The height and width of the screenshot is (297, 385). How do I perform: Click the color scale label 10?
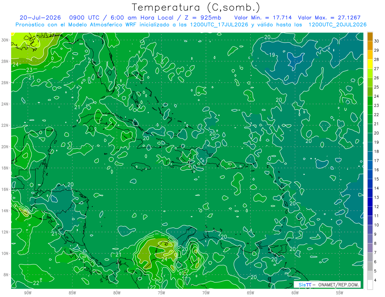pos(376,225)
